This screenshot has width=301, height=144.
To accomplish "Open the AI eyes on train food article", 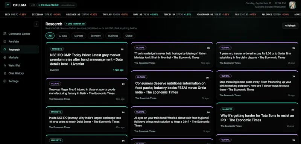I will tap(172, 121).
